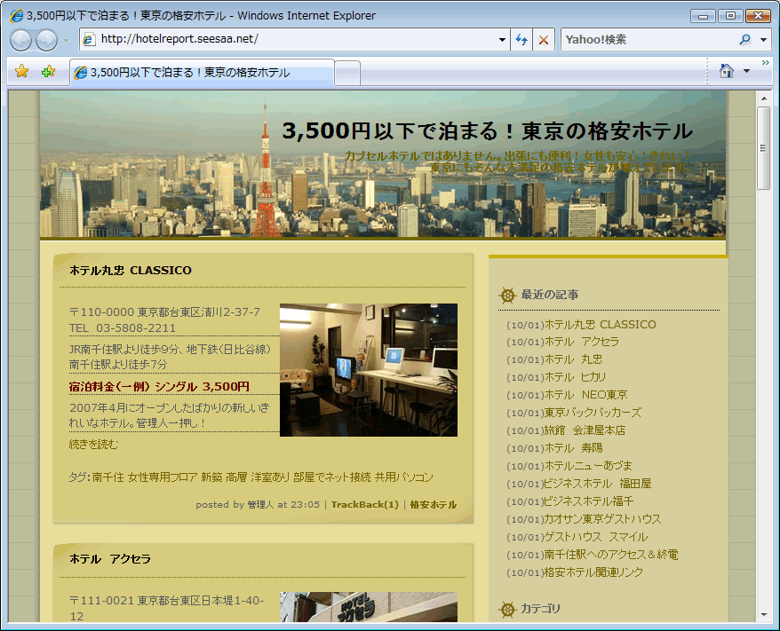Click the Refresh page icon
780x631 pixels.
521,40
